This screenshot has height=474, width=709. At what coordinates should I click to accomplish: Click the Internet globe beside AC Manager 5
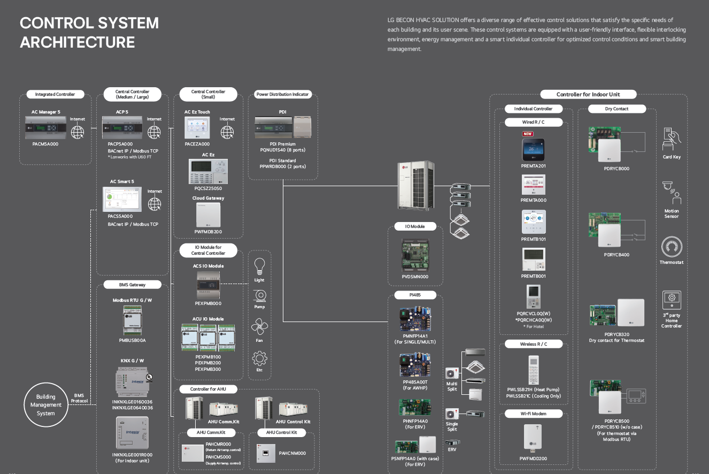tap(78, 132)
